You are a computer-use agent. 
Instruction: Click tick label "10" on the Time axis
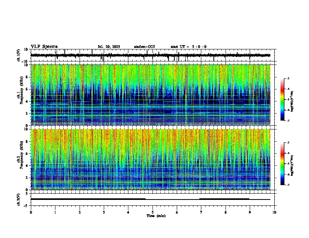point(274,212)
